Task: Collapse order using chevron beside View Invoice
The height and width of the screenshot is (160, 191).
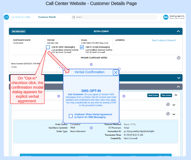Action: 176,95
